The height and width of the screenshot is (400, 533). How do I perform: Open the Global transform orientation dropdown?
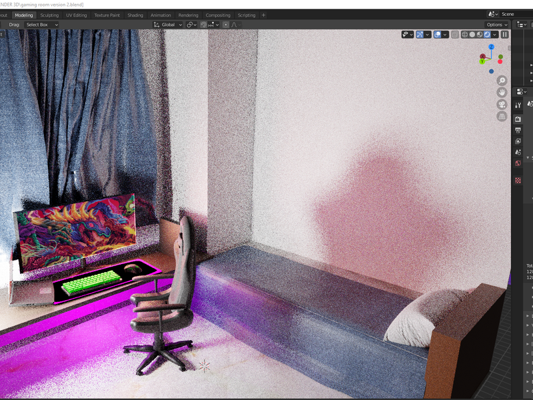(168, 25)
